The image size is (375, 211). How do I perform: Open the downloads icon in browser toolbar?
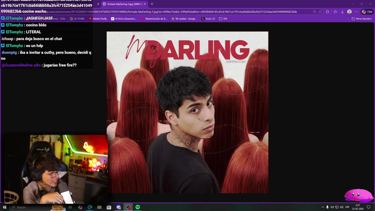coord(342,12)
